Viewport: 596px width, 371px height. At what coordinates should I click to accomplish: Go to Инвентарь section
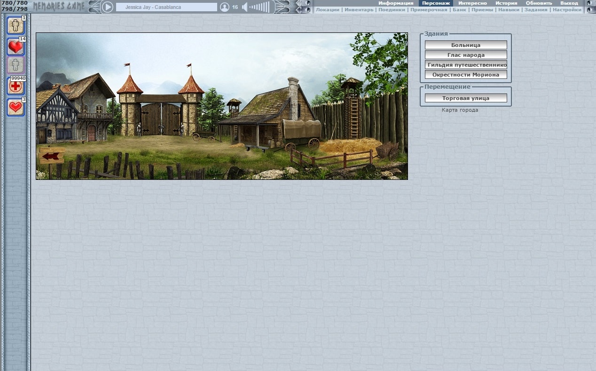pyautogui.click(x=359, y=9)
